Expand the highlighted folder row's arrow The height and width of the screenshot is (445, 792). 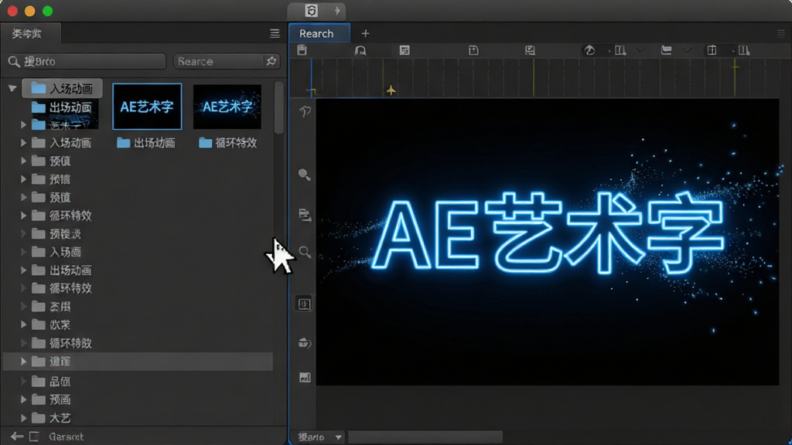pyautogui.click(x=24, y=362)
